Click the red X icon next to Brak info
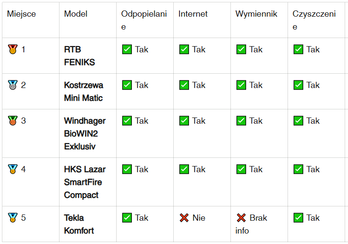 241,218
